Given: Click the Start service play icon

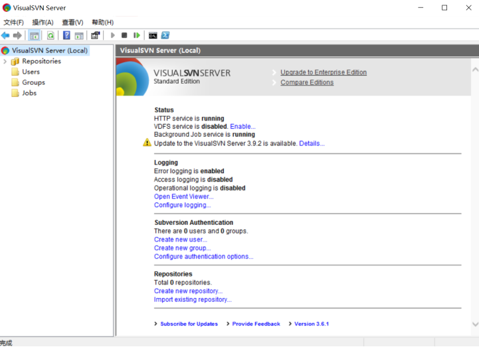Looking at the screenshot, I should (x=113, y=35).
